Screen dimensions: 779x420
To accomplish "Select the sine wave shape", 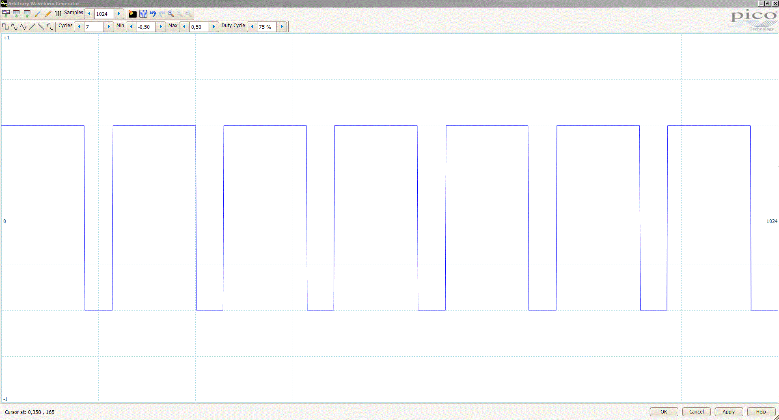I will click(x=14, y=27).
